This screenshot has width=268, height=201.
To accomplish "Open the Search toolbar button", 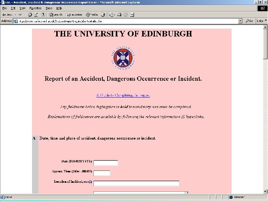I will pos(55,15).
